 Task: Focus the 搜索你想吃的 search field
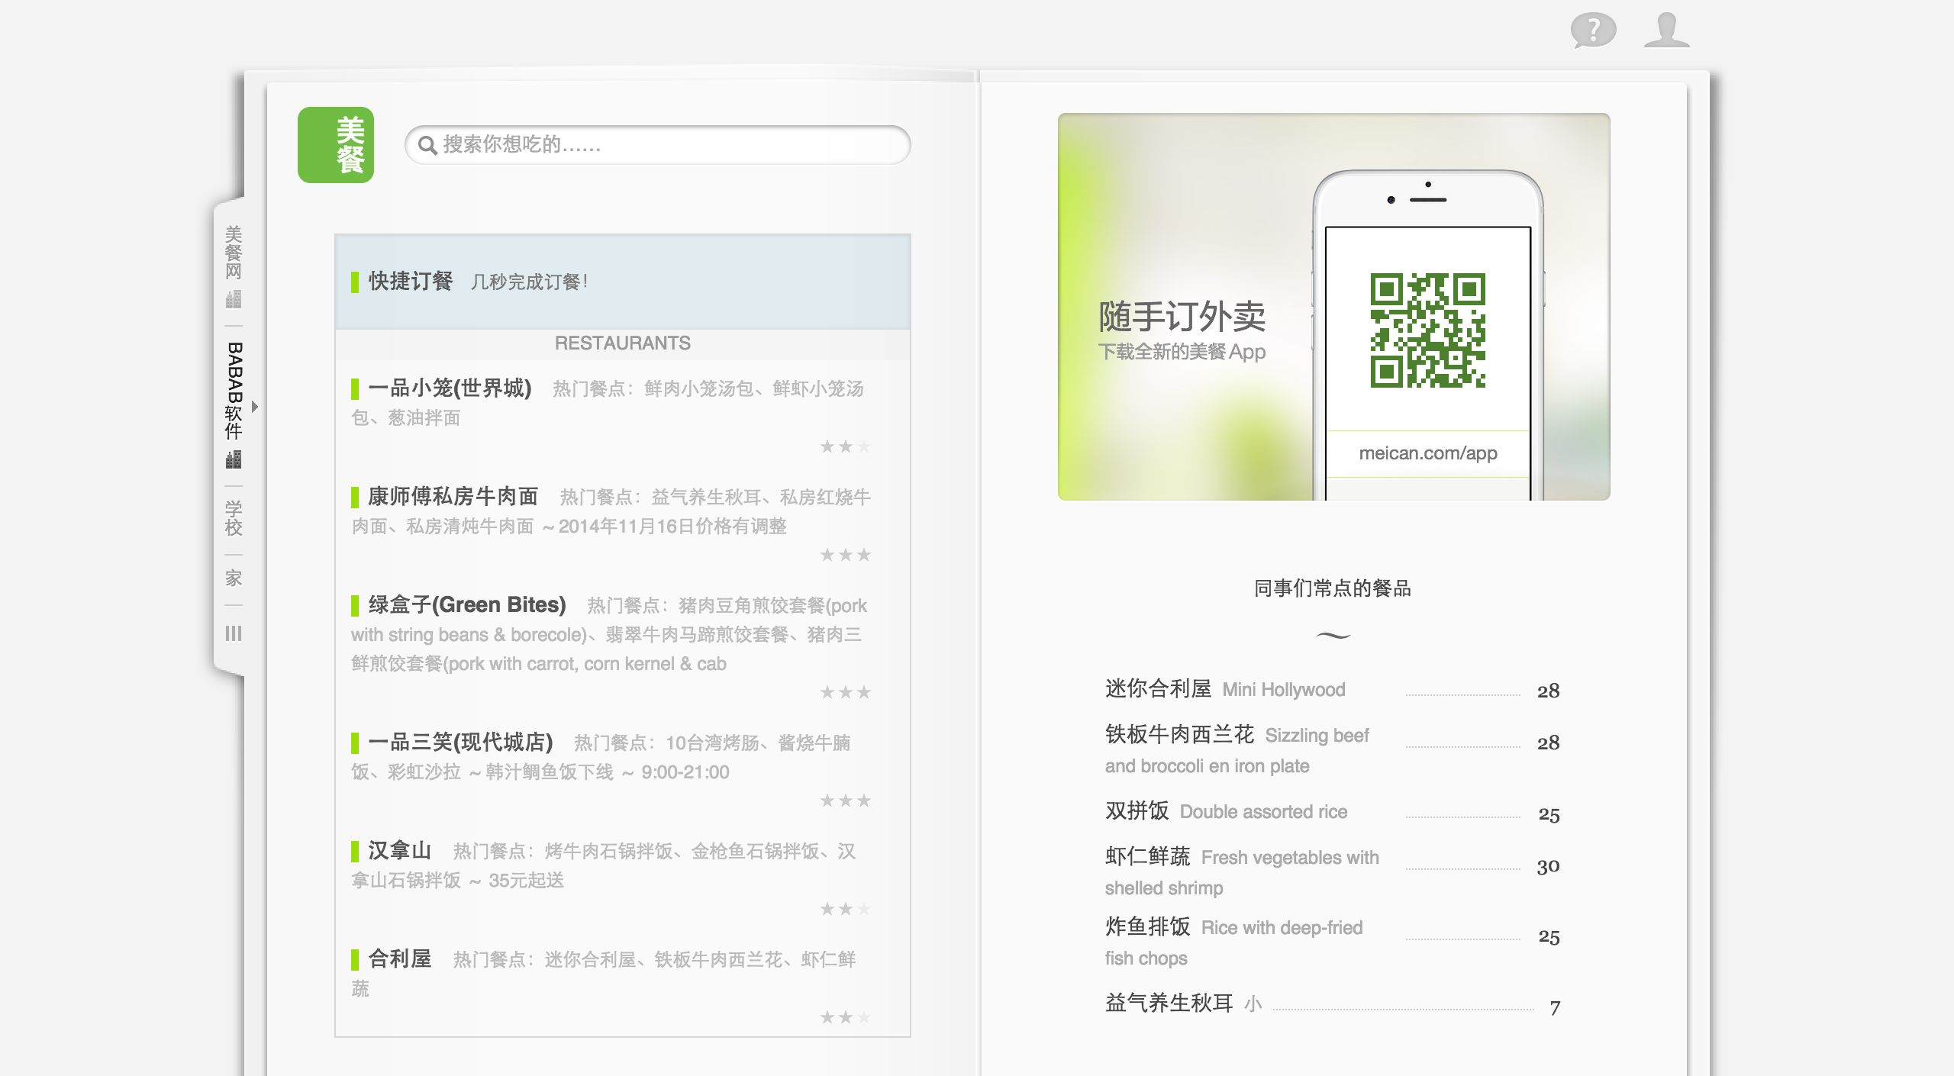[x=658, y=145]
